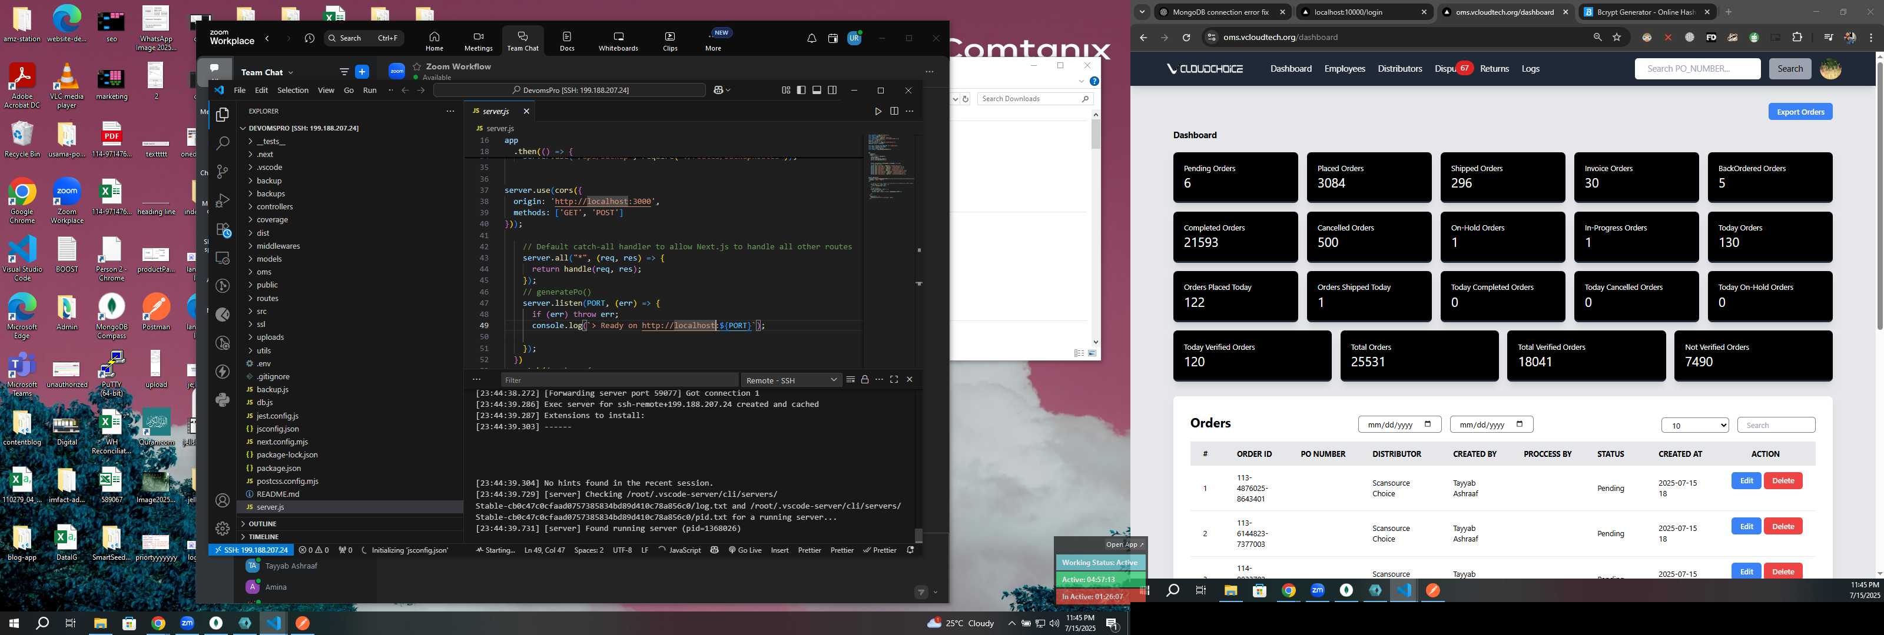Open Employees link in CloudChoice navbar
The image size is (1884, 635).
[x=1344, y=69]
